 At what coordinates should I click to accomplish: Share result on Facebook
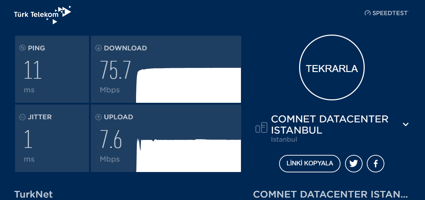tap(376, 164)
